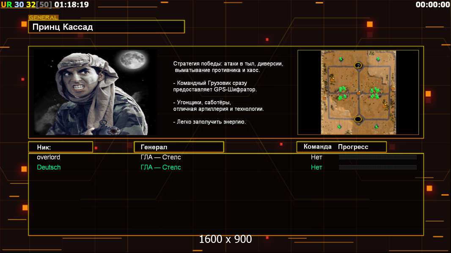The width and height of the screenshot is (451, 253).
Task: Click Prince Kassad's general portrait
Action: pyautogui.click(x=96, y=92)
